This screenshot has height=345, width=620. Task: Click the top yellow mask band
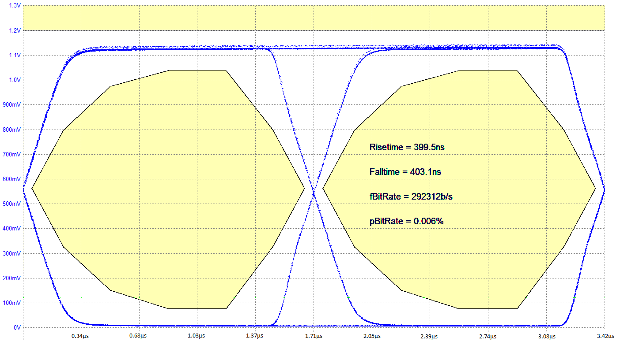point(309,18)
